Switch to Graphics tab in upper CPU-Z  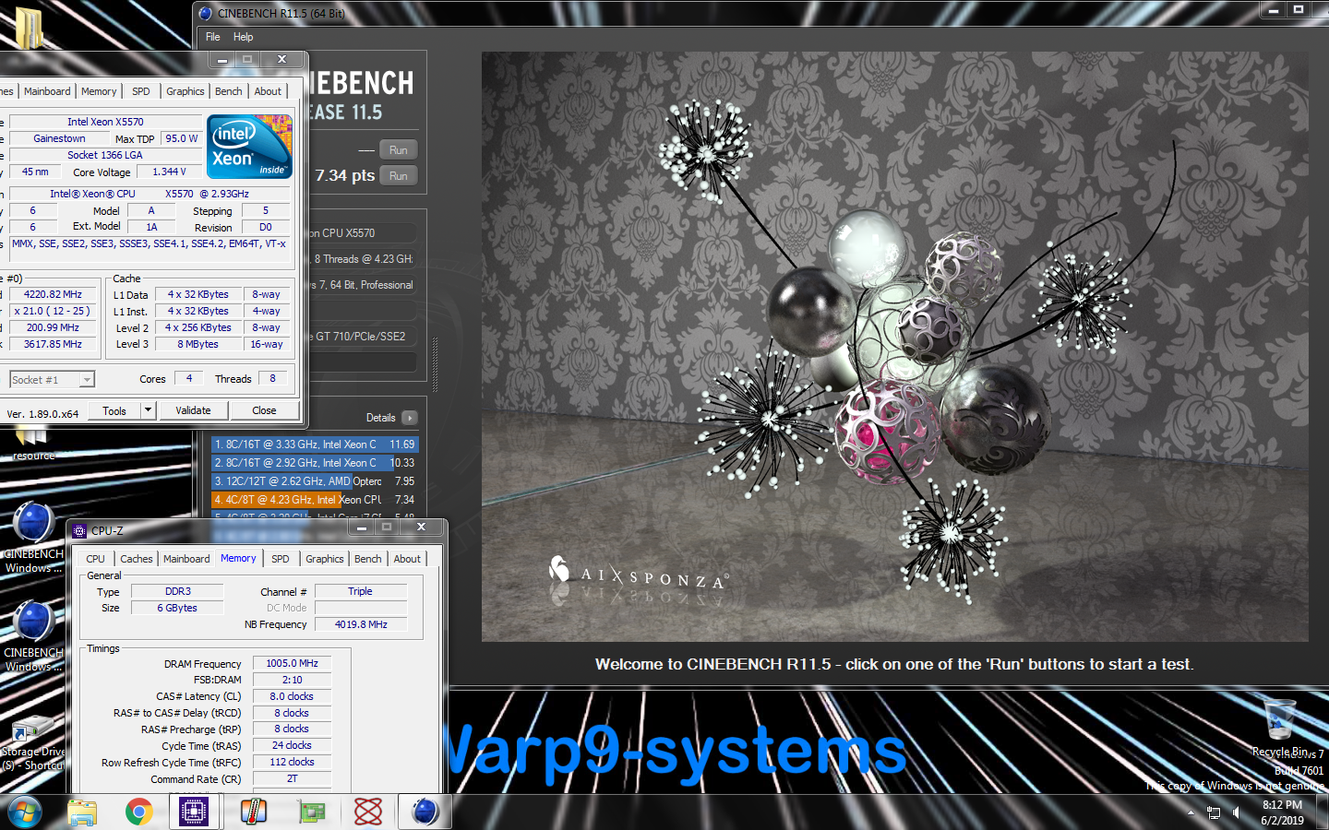[x=186, y=91]
